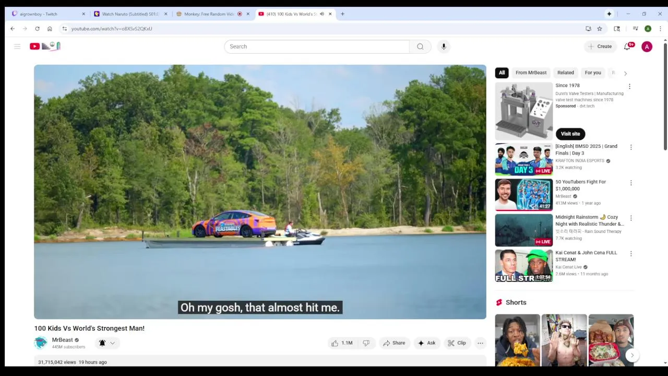Open 50 YouTubers Fight For $1,000,000 title
668x376 pixels.
click(x=580, y=185)
